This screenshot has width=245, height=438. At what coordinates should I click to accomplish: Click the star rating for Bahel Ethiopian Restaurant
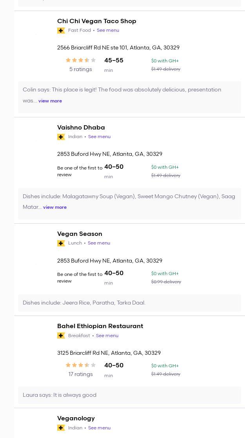coord(80,365)
